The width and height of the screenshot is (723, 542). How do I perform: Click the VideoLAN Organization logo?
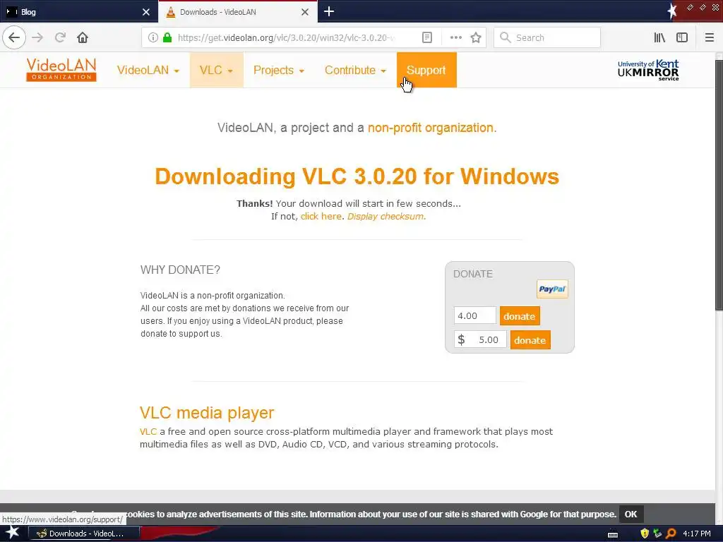tap(61, 70)
